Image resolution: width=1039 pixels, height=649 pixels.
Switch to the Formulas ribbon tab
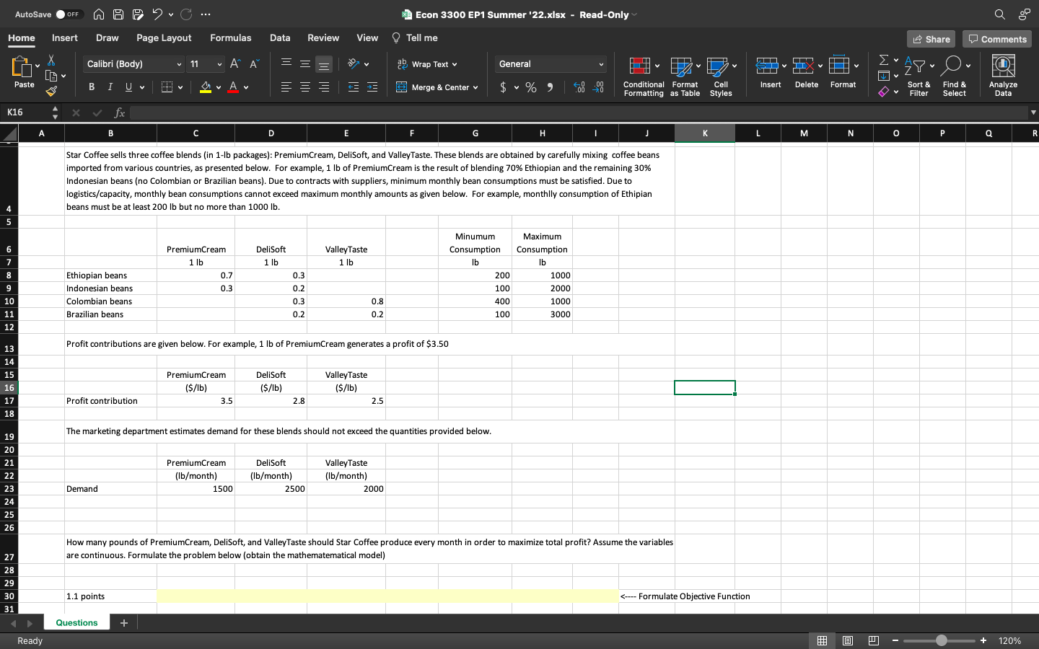(231, 37)
